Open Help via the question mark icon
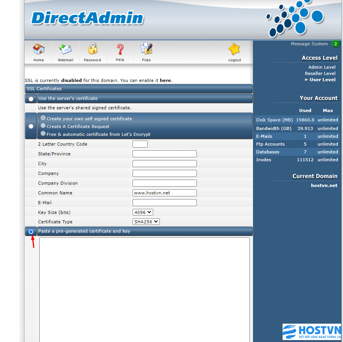This screenshot has height=342, width=343. 120,49
